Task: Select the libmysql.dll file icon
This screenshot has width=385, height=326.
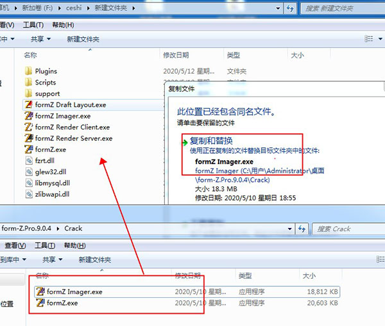Action: [29, 183]
